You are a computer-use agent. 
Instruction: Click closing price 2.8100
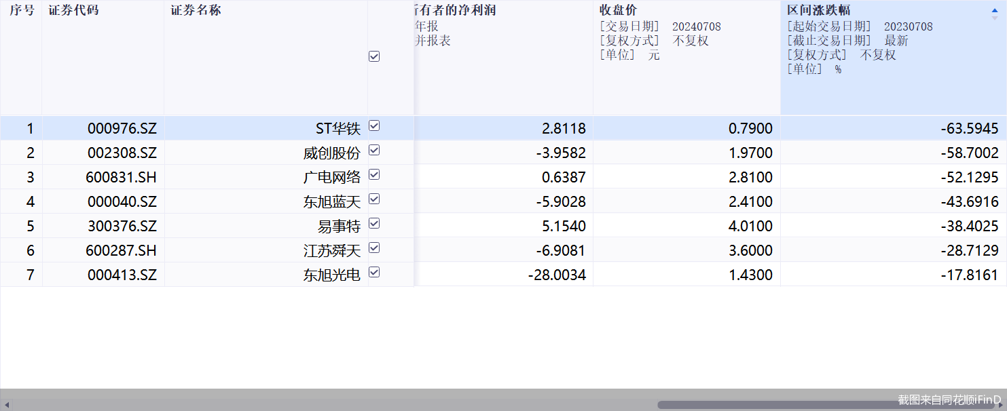750,178
